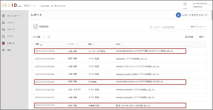The height and width of the screenshot is (110, 213).
Task: Select row dated 2017/12/14 16:29:46
Action: 120,74
